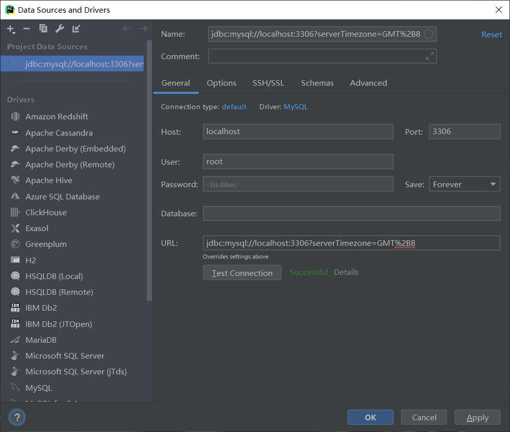The image size is (510, 432).
Task: Open the Schemas tab
Action: pyautogui.click(x=317, y=83)
